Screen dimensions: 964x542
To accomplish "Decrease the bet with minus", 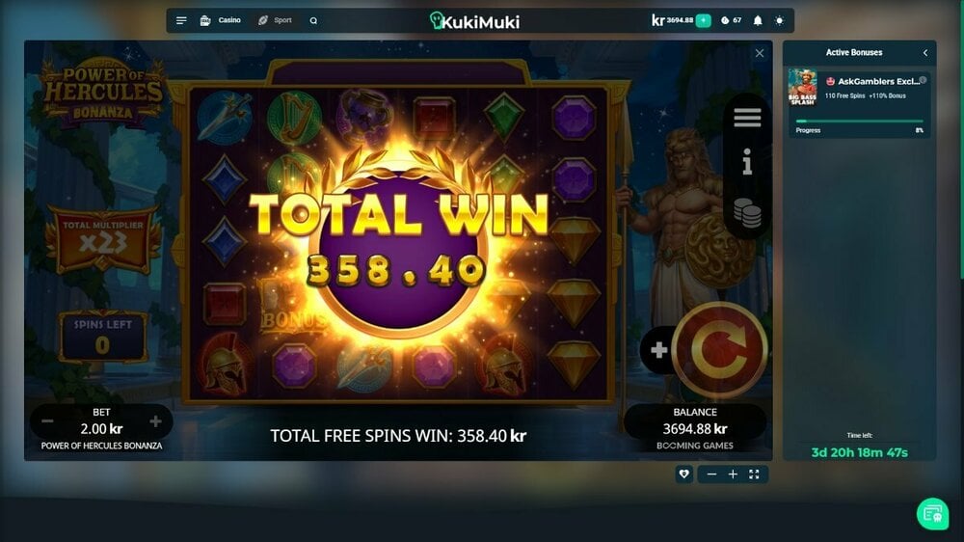I will coord(47,421).
